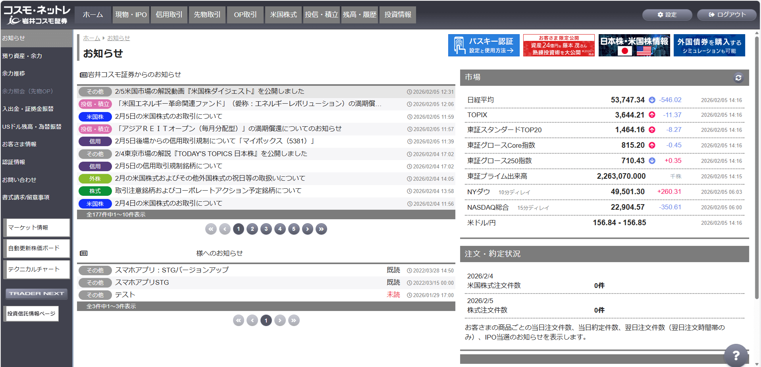
Task: Click the passkey authentication banner
Action: 484,45
